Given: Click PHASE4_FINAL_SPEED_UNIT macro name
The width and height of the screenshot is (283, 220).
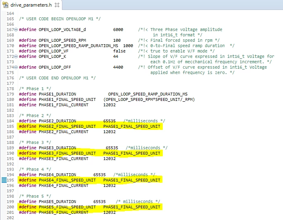Looking at the screenshot, I should 67,180.
